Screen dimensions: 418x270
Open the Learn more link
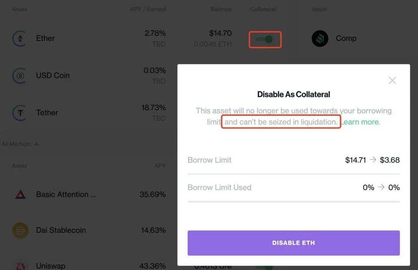point(360,122)
